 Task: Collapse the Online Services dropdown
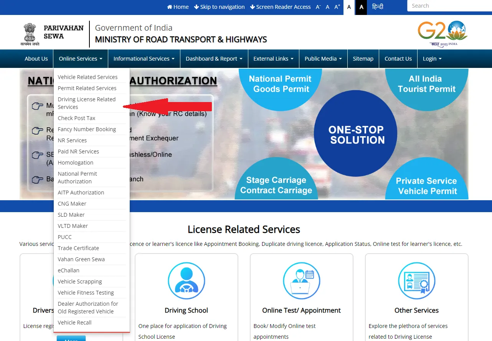point(81,59)
